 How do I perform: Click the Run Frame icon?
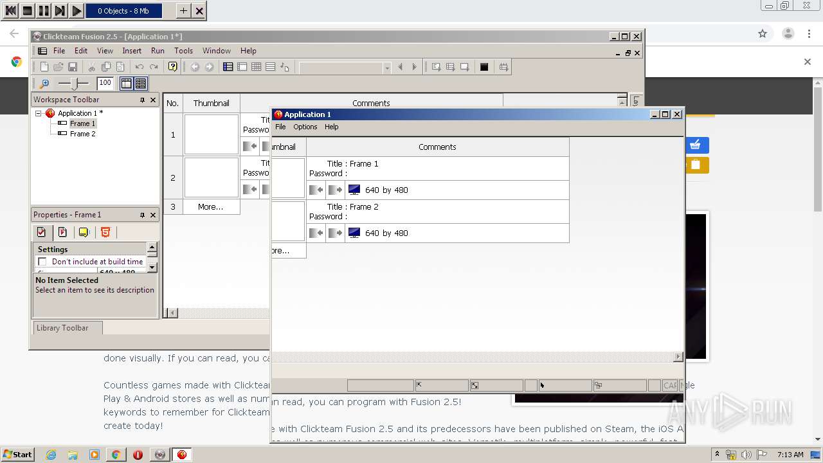pyautogui.click(x=464, y=67)
